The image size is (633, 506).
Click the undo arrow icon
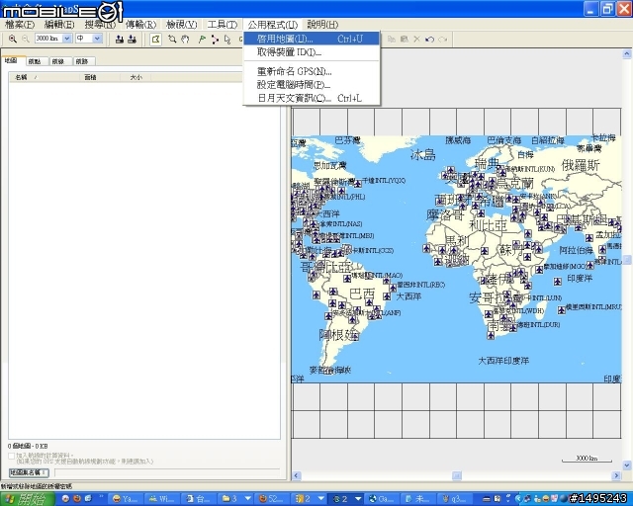tap(429, 40)
